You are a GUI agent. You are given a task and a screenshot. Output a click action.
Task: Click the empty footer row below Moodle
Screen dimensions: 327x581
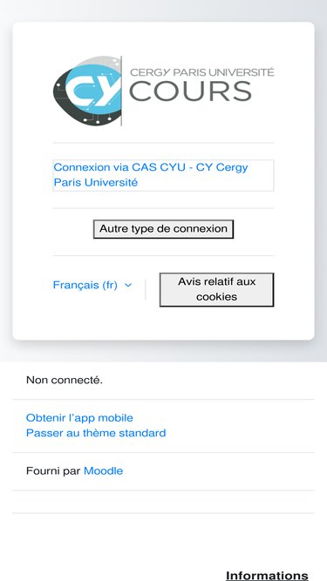(x=163, y=502)
